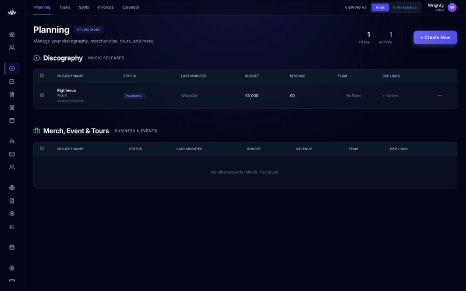Open the Righteous project name
466x291 pixels.
pos(66,90)
